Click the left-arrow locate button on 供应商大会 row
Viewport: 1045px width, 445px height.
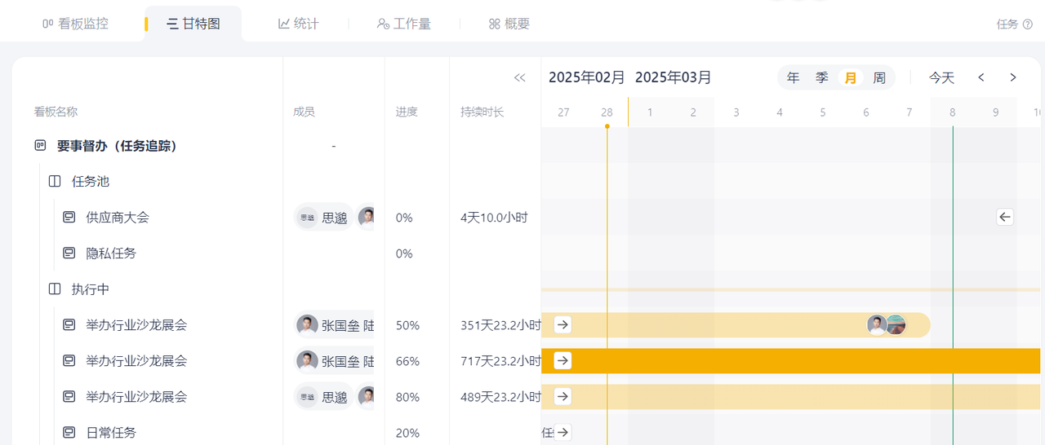pyautogui.click(x=1005, y=217)
